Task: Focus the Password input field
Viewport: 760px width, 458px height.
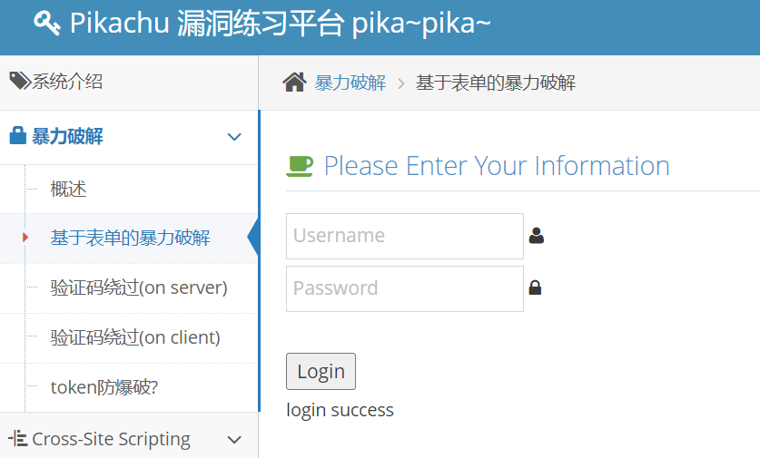Action: point(404,288)
